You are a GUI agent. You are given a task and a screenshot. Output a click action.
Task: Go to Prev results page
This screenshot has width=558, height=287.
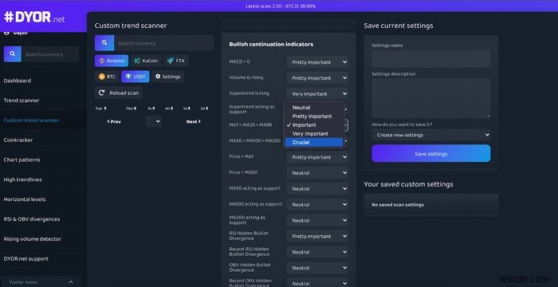point(114,121)
